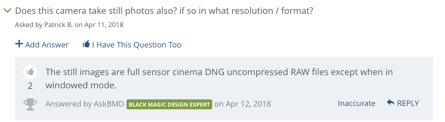Click the Black Magic Design Expert badge

click(169, 104)
